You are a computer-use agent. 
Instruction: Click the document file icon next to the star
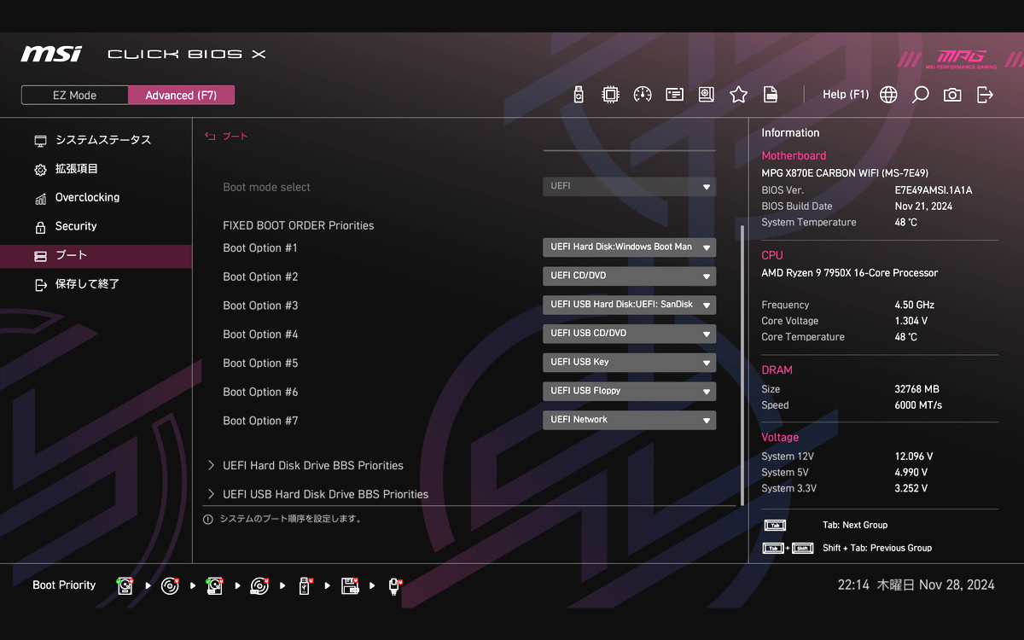pos(770,95)
